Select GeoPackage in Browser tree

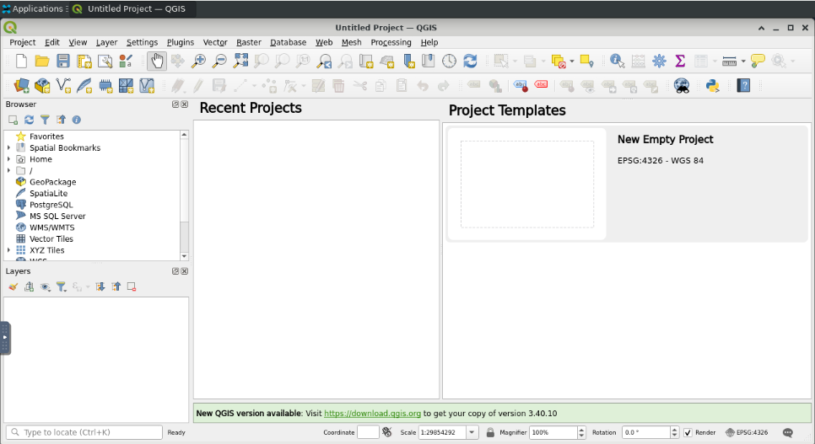[x=52, y=182]
